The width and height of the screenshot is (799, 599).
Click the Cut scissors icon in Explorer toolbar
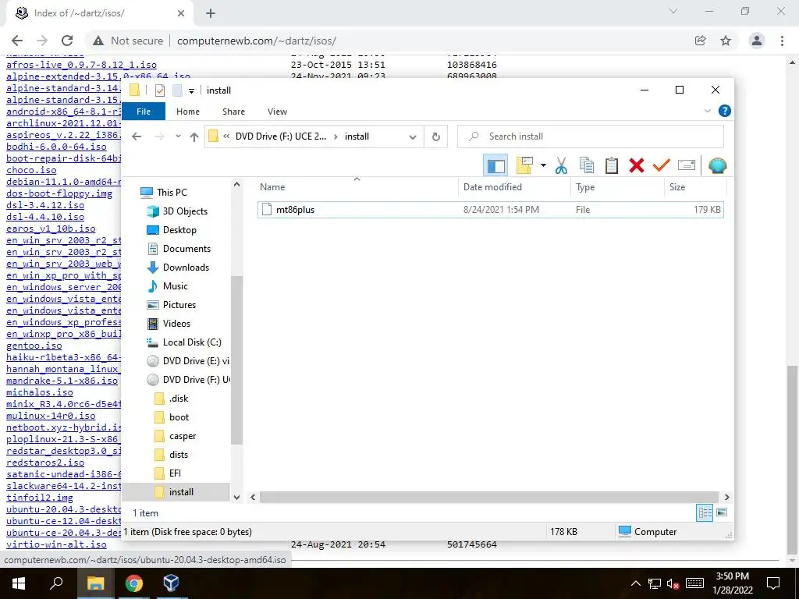(561, 165)
